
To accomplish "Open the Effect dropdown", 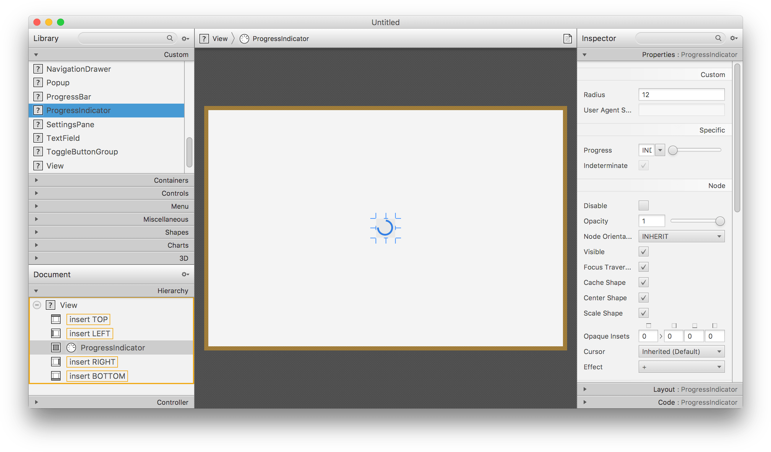I will [x=681, y=367].
